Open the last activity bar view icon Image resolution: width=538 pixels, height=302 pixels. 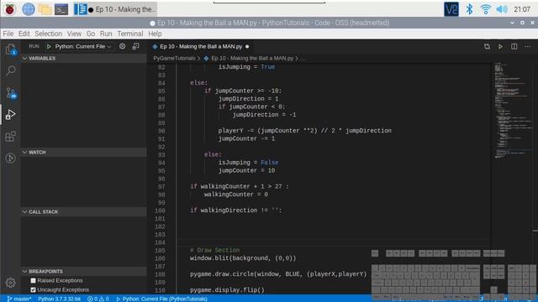[11, 158]
